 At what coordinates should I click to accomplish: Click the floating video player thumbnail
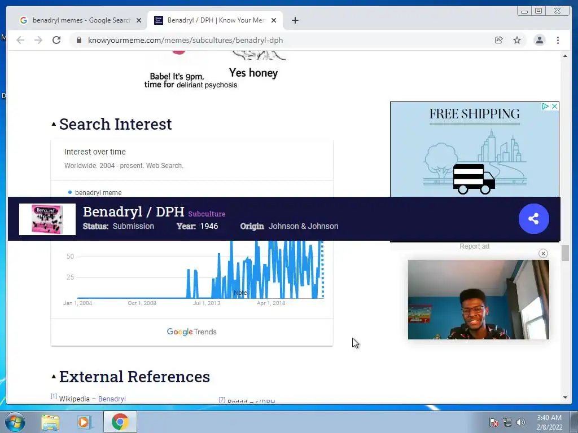pyautogui.click(x=479, y=300)
